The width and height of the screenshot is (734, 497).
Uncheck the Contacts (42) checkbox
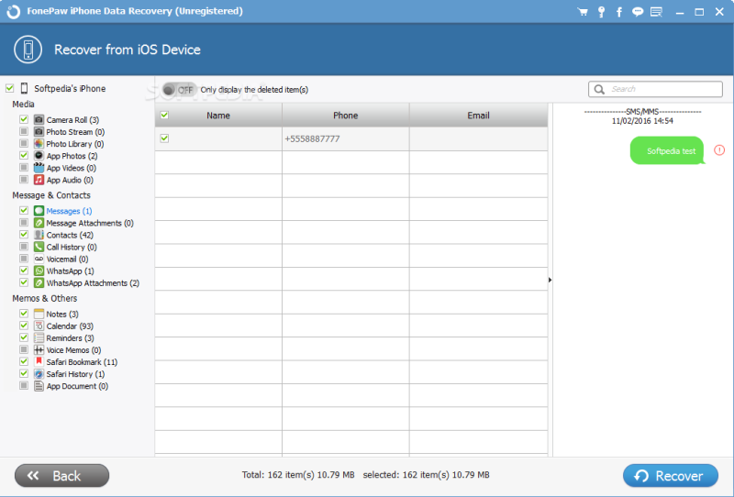click(24, 235)
